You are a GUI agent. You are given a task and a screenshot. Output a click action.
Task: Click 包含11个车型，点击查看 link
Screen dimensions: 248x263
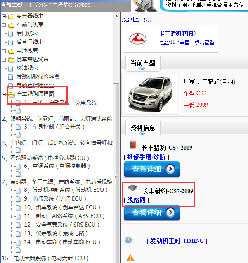tap(187, 42)
